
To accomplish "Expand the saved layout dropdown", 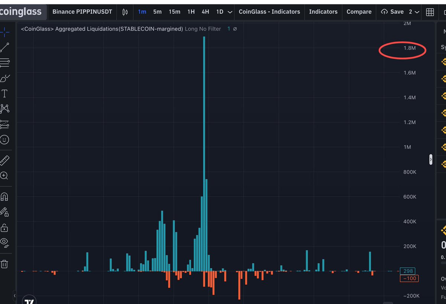I will [x=414, y=12].
